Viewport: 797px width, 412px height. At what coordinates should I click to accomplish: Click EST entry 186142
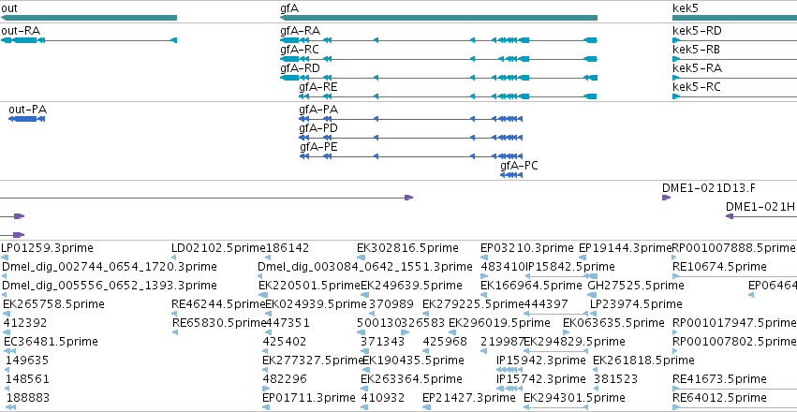coord(288,248)
